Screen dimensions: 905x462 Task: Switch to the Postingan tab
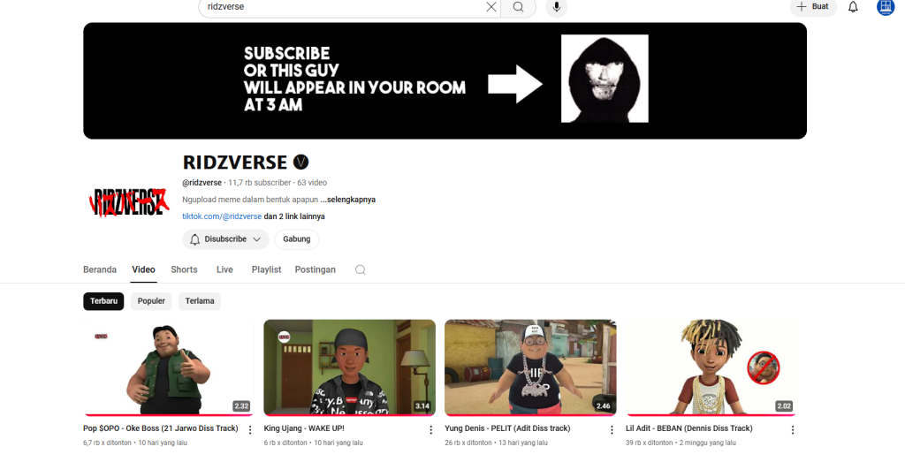click(316, 269)
